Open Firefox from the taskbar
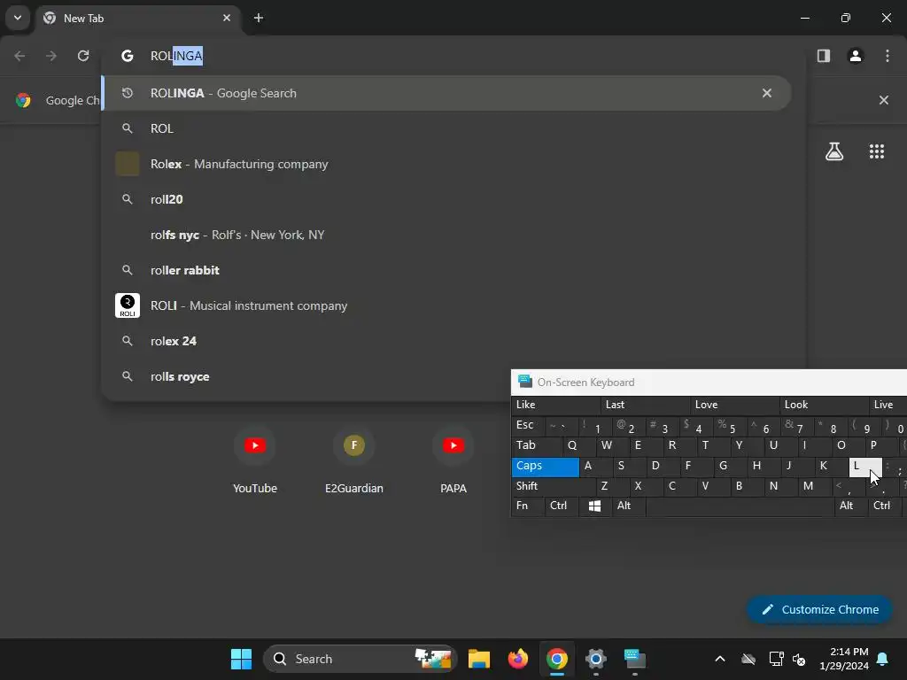Screen dimensions: 907x680 [517, 659]
